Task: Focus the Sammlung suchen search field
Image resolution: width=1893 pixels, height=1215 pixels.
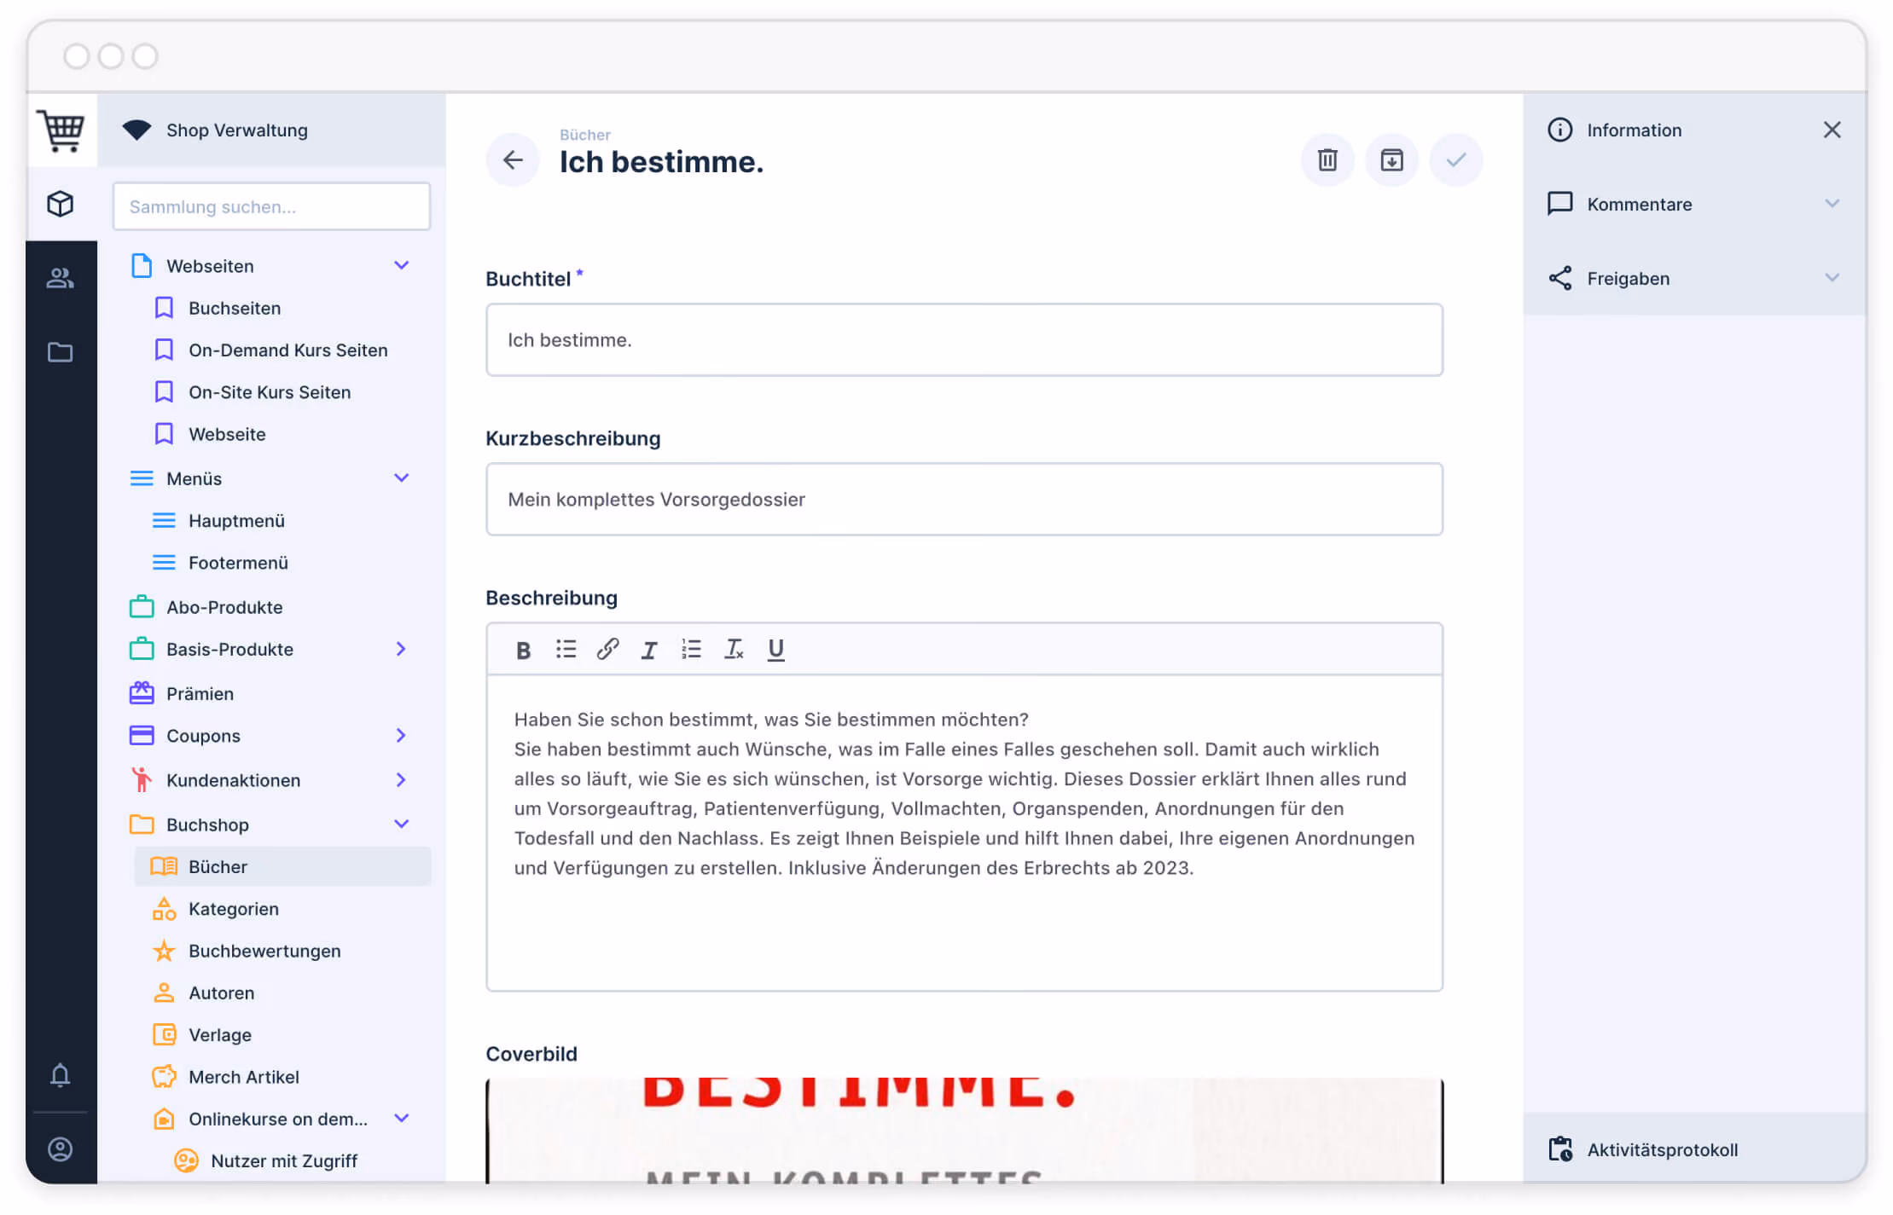Action: click(271, 206)
